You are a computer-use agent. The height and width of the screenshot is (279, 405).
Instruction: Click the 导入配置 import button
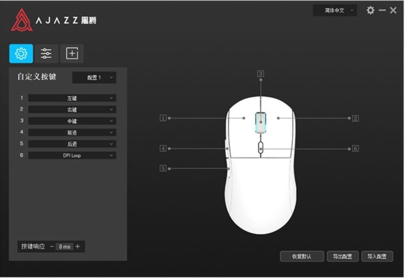pyautogui.click(x=377, y=257)
